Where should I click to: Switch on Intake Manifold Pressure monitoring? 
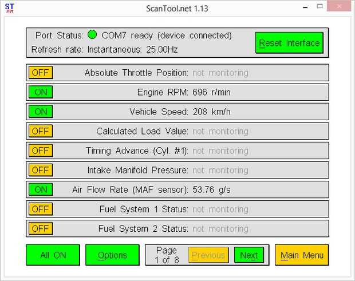pyautogui.click(x=41, y=170)
